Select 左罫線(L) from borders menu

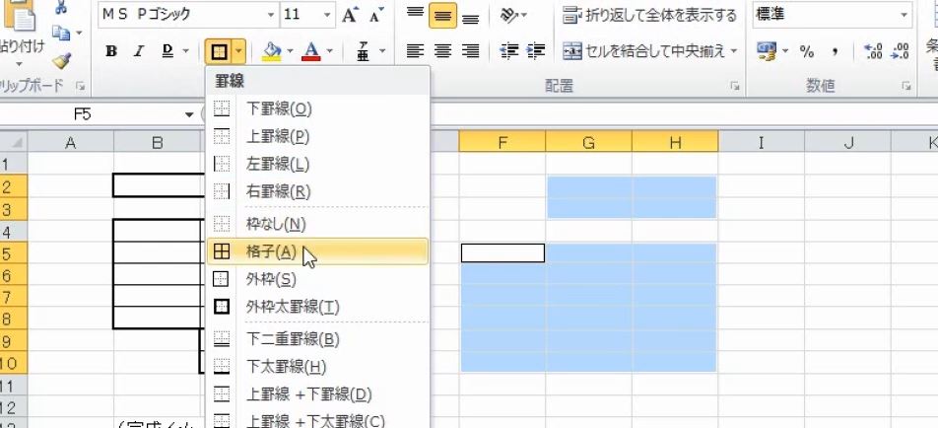click(317, 164)
